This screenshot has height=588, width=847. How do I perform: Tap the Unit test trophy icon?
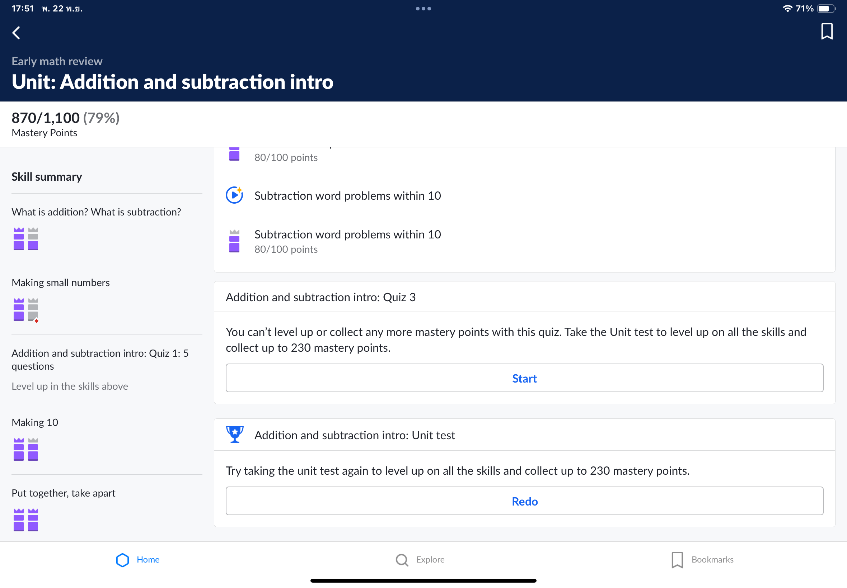pos(234,435)
